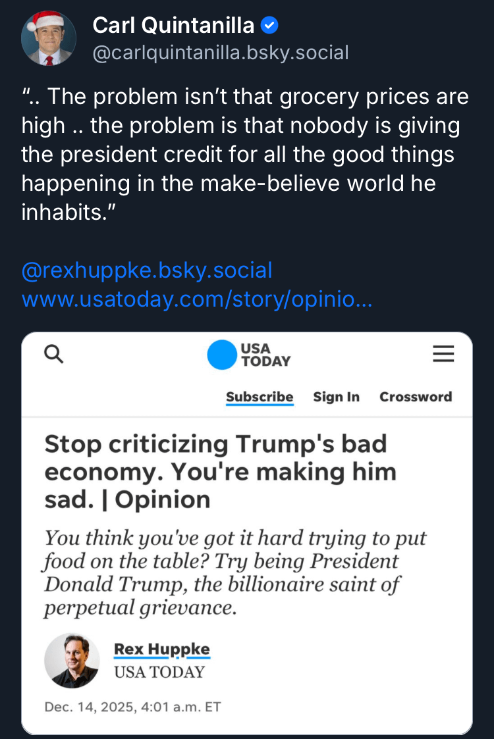Click the italic article subheadline text

pyautogui.click(x=235, y=572)
